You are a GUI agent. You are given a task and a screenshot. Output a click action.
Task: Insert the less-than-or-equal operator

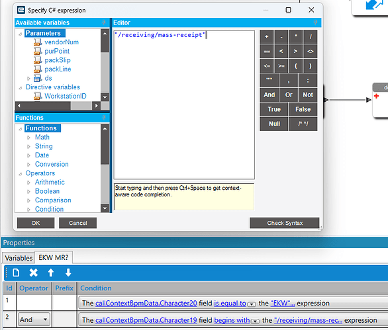tap(267, 66)
